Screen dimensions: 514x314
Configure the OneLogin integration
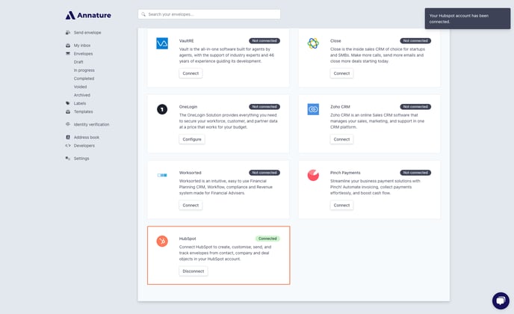click(x=192, y=139)
